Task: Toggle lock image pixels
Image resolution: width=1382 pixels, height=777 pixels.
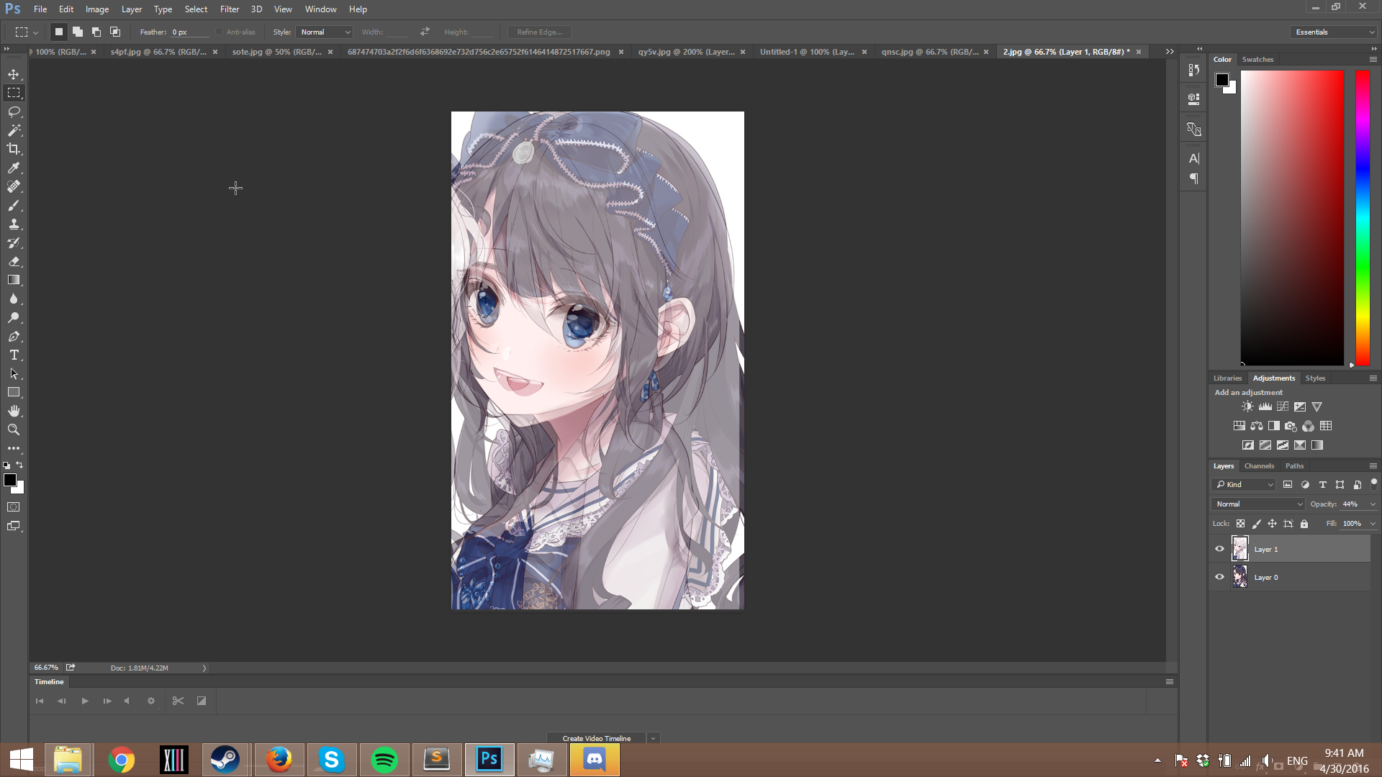Action: 1256,524
